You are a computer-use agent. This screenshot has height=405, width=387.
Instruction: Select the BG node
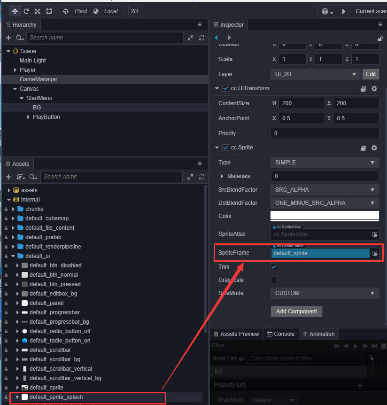pos(37,108)
